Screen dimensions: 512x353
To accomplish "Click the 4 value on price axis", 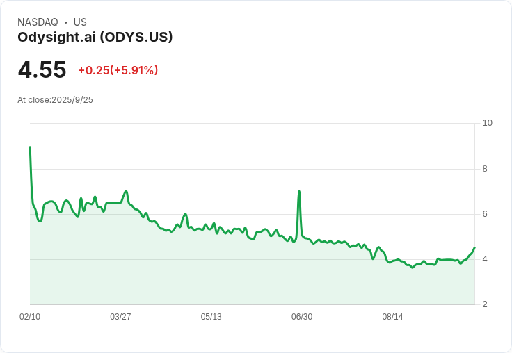I will click(485, 259).
